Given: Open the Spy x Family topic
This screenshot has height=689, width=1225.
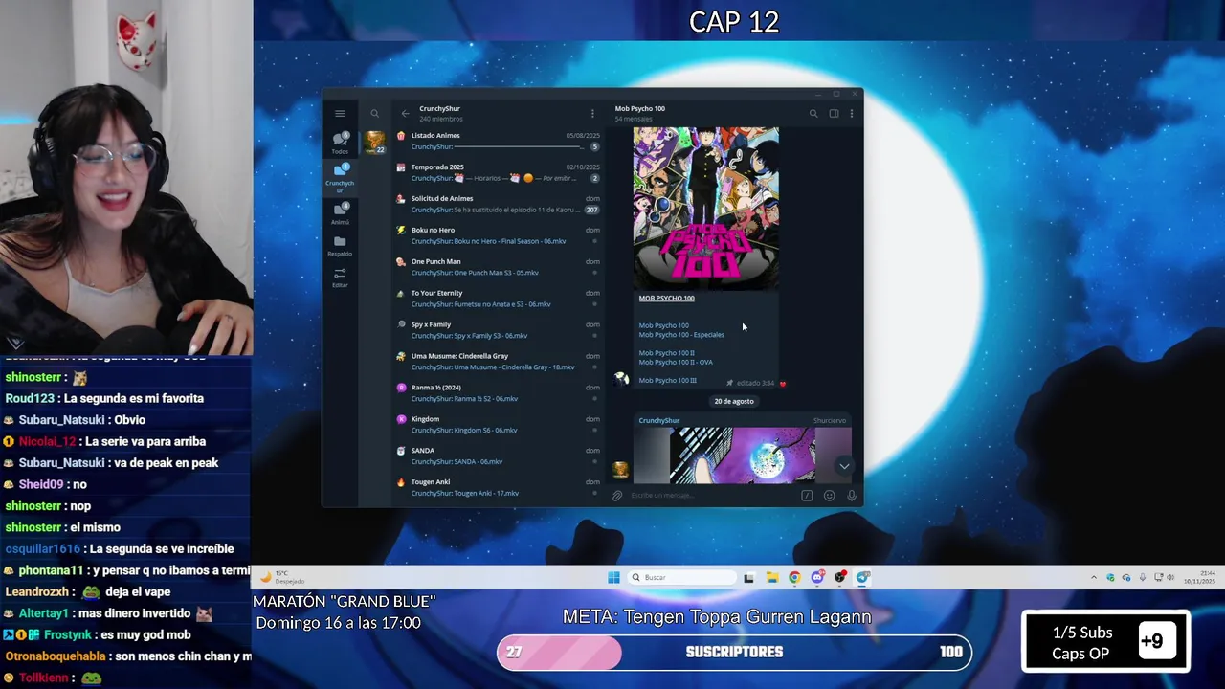Looking at the screenshot, I should tap(498, 330).
